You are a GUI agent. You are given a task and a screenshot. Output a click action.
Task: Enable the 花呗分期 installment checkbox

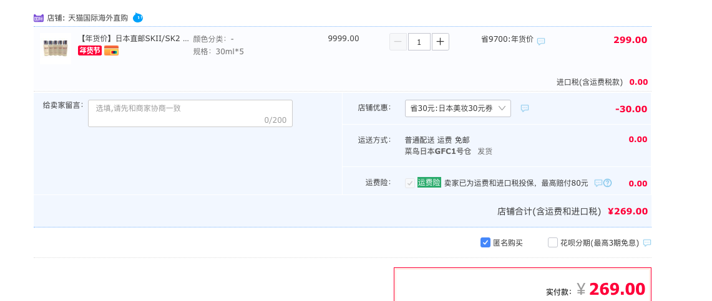tap(553, 242)
